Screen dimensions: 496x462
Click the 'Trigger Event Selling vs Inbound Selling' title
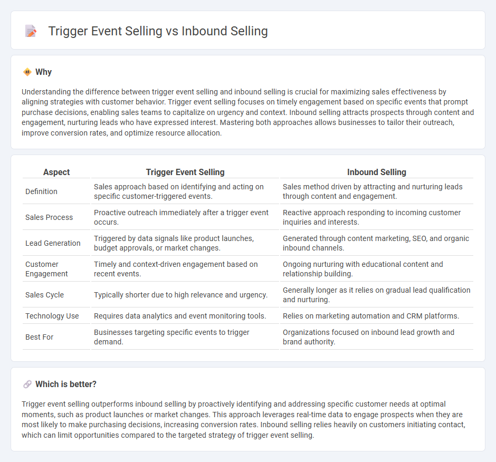158,31
